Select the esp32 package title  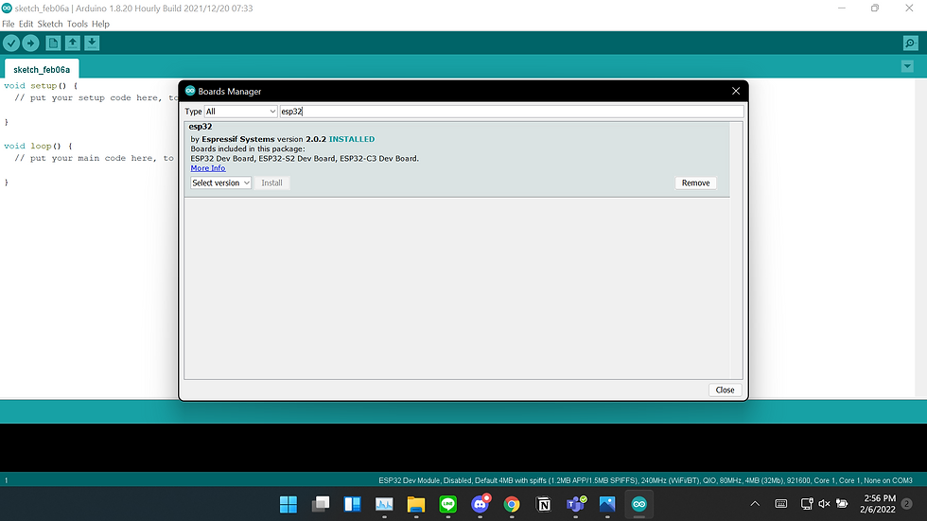[201, 127]
